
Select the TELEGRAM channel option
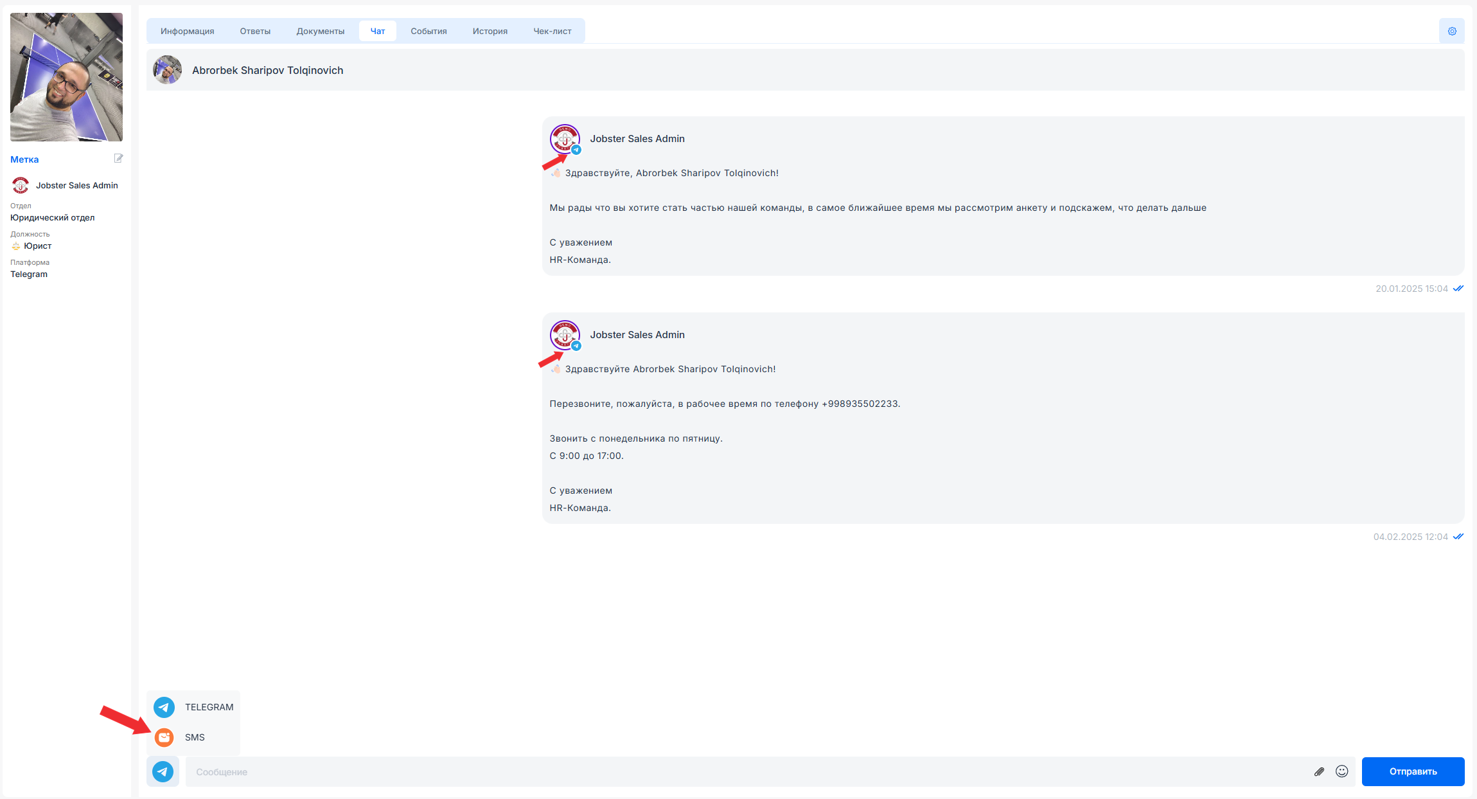pyautogui.click(x=209, y=706)
